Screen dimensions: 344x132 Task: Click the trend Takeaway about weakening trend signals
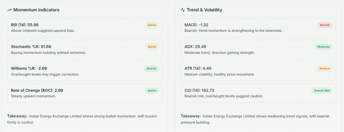click(x=255, y=119)
